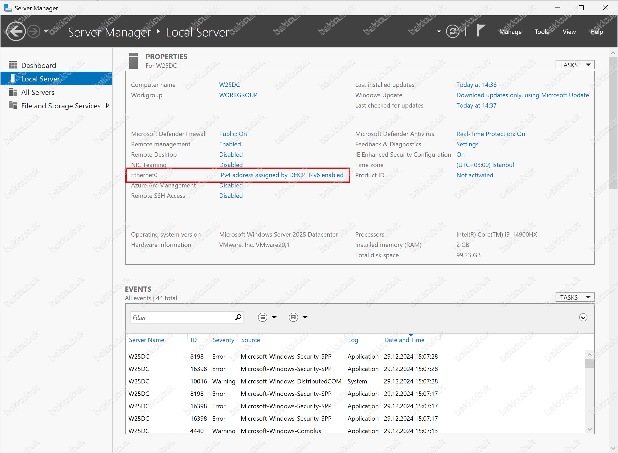Select the event 4440 Warning Complus row
Image resolution: width=618 pixels, height=453 pixels.
(x=355, y=431)
